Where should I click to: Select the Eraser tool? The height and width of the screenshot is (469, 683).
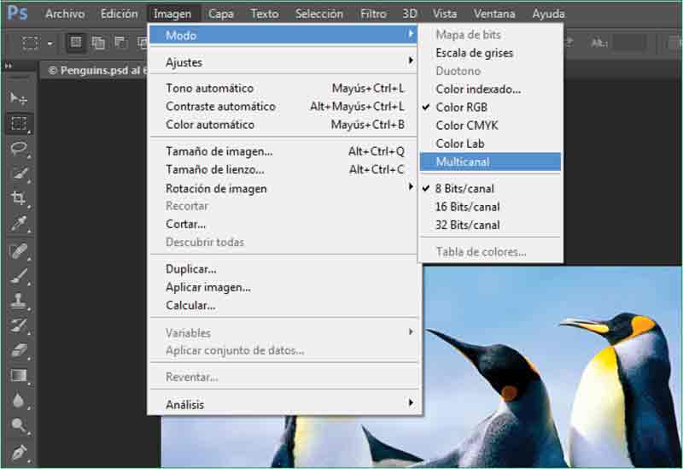[19, 350]
